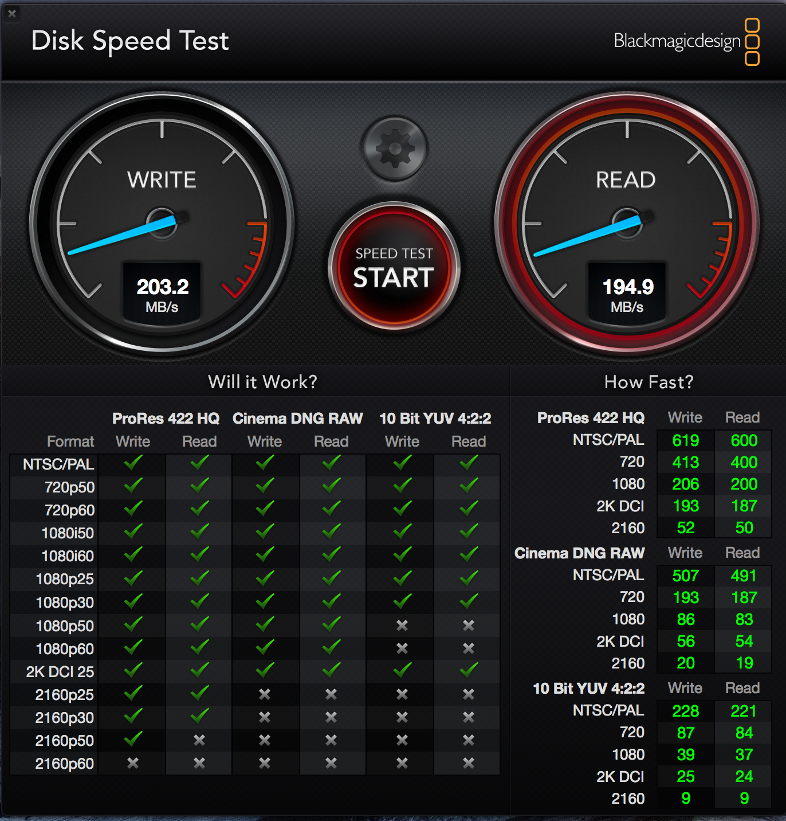
Task: Click the Cinema DNG RAW Write checkmark for 720p60
Action: tap(265, 509)
